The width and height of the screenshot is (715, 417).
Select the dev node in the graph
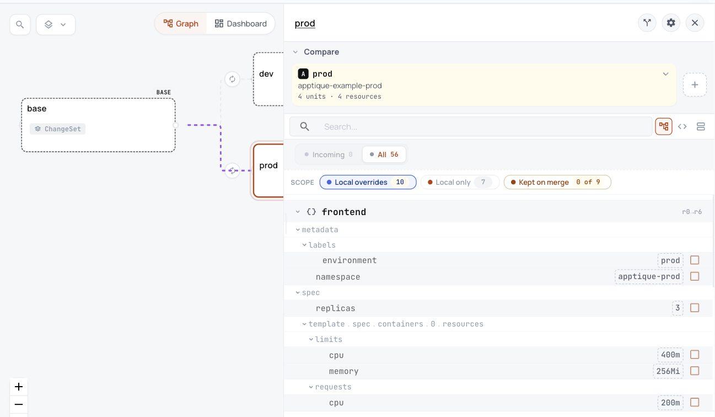(268, 79)
